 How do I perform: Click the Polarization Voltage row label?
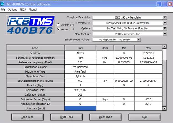click(35, 67)
